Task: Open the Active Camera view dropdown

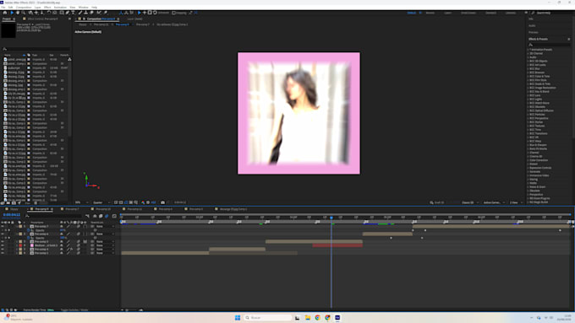Action: (494, 202)
